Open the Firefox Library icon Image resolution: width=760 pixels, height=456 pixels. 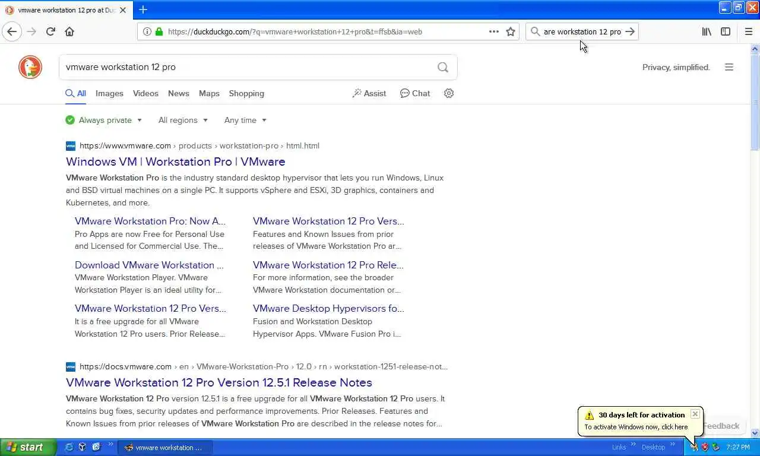[707, 31]
